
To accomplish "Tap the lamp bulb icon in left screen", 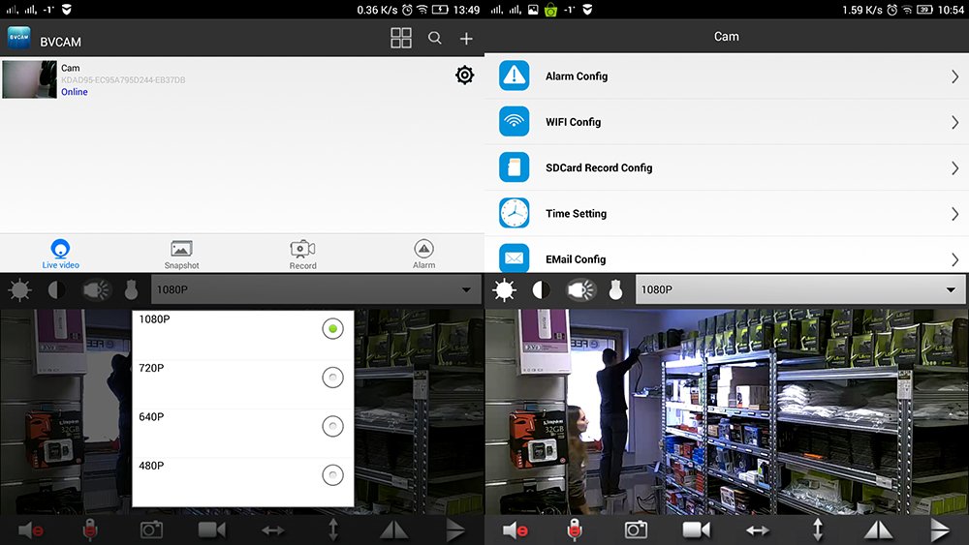I will click(131, 289).
